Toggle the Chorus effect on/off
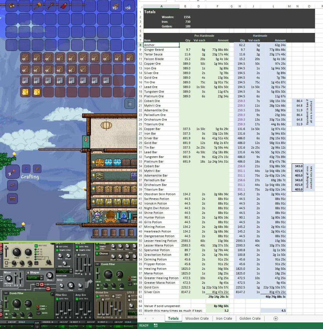 click(x=97, y=254)
